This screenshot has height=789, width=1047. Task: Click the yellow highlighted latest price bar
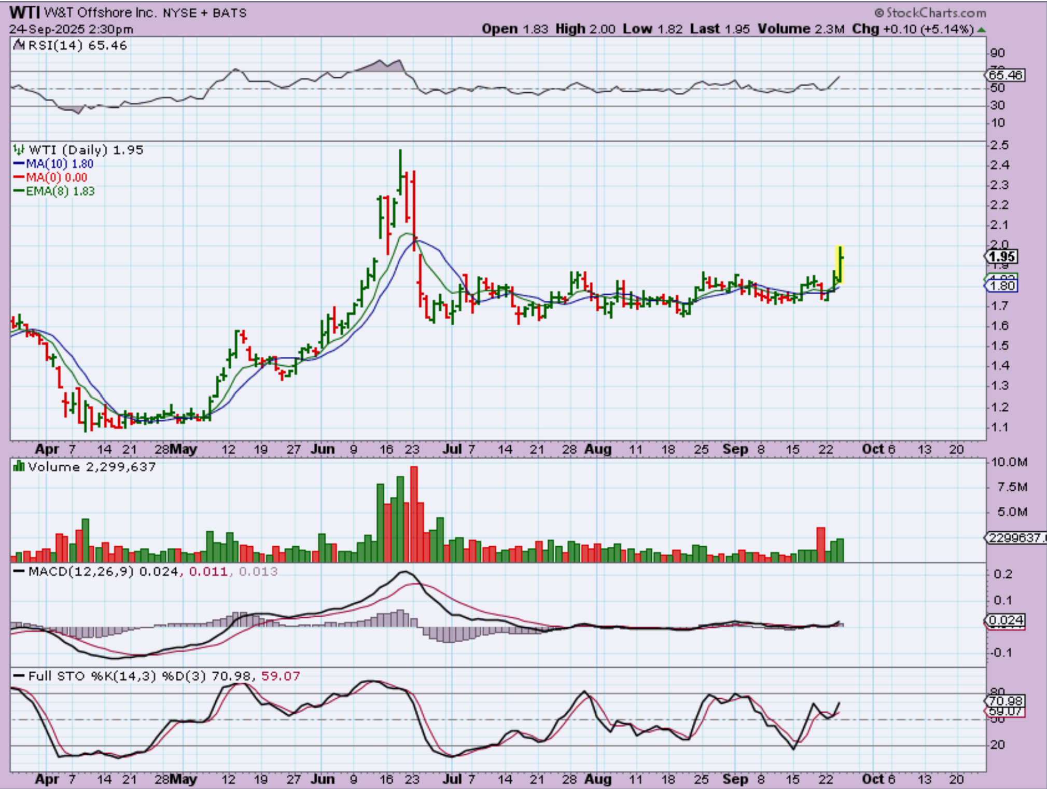(840, 265)
